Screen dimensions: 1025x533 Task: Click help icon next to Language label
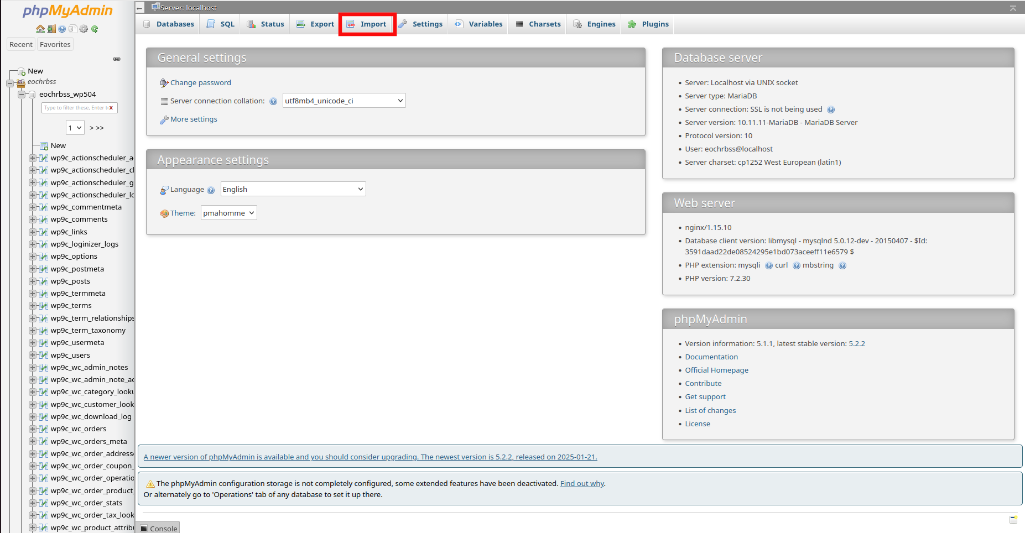(211, 190)
